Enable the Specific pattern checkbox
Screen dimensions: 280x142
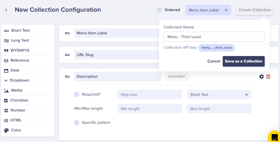[x=77, y=123]
